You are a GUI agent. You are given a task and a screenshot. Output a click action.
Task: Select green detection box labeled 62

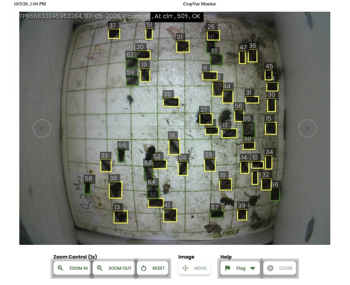coord(132,64)
